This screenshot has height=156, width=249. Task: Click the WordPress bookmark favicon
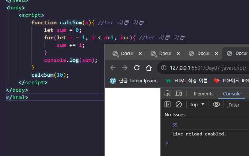pyautogui.click(x=113, y=81)
